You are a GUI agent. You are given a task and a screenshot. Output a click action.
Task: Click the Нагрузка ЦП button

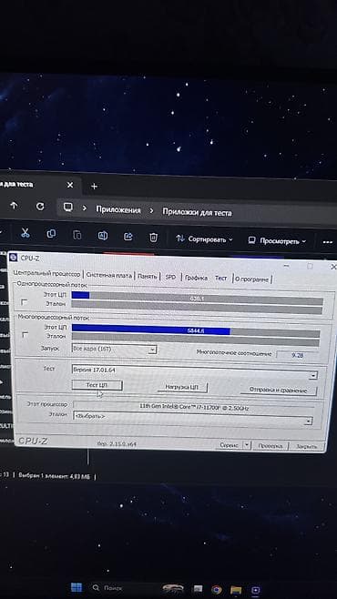coord(182,388)
